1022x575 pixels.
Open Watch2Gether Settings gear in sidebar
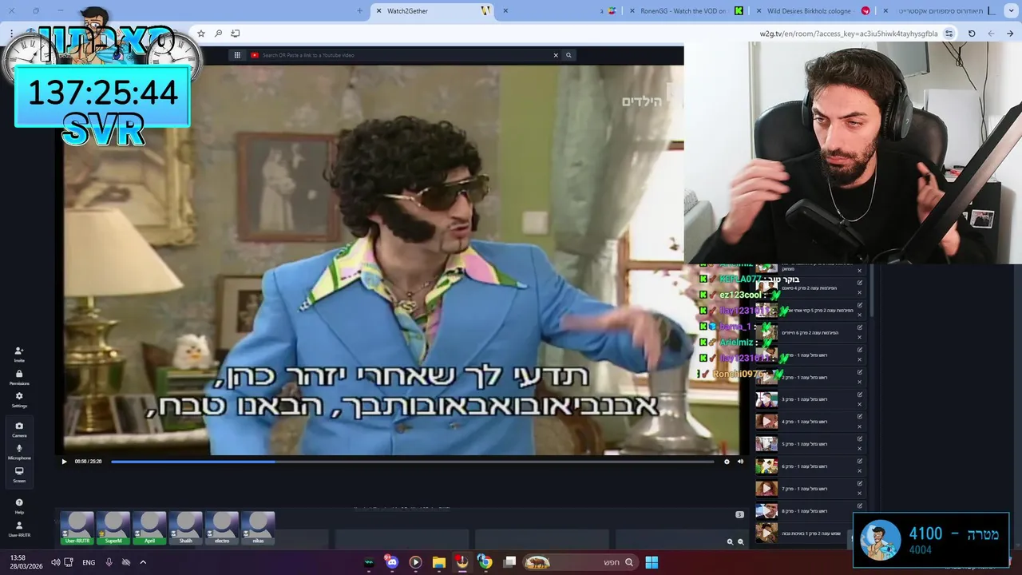click(x=19, y=399)
